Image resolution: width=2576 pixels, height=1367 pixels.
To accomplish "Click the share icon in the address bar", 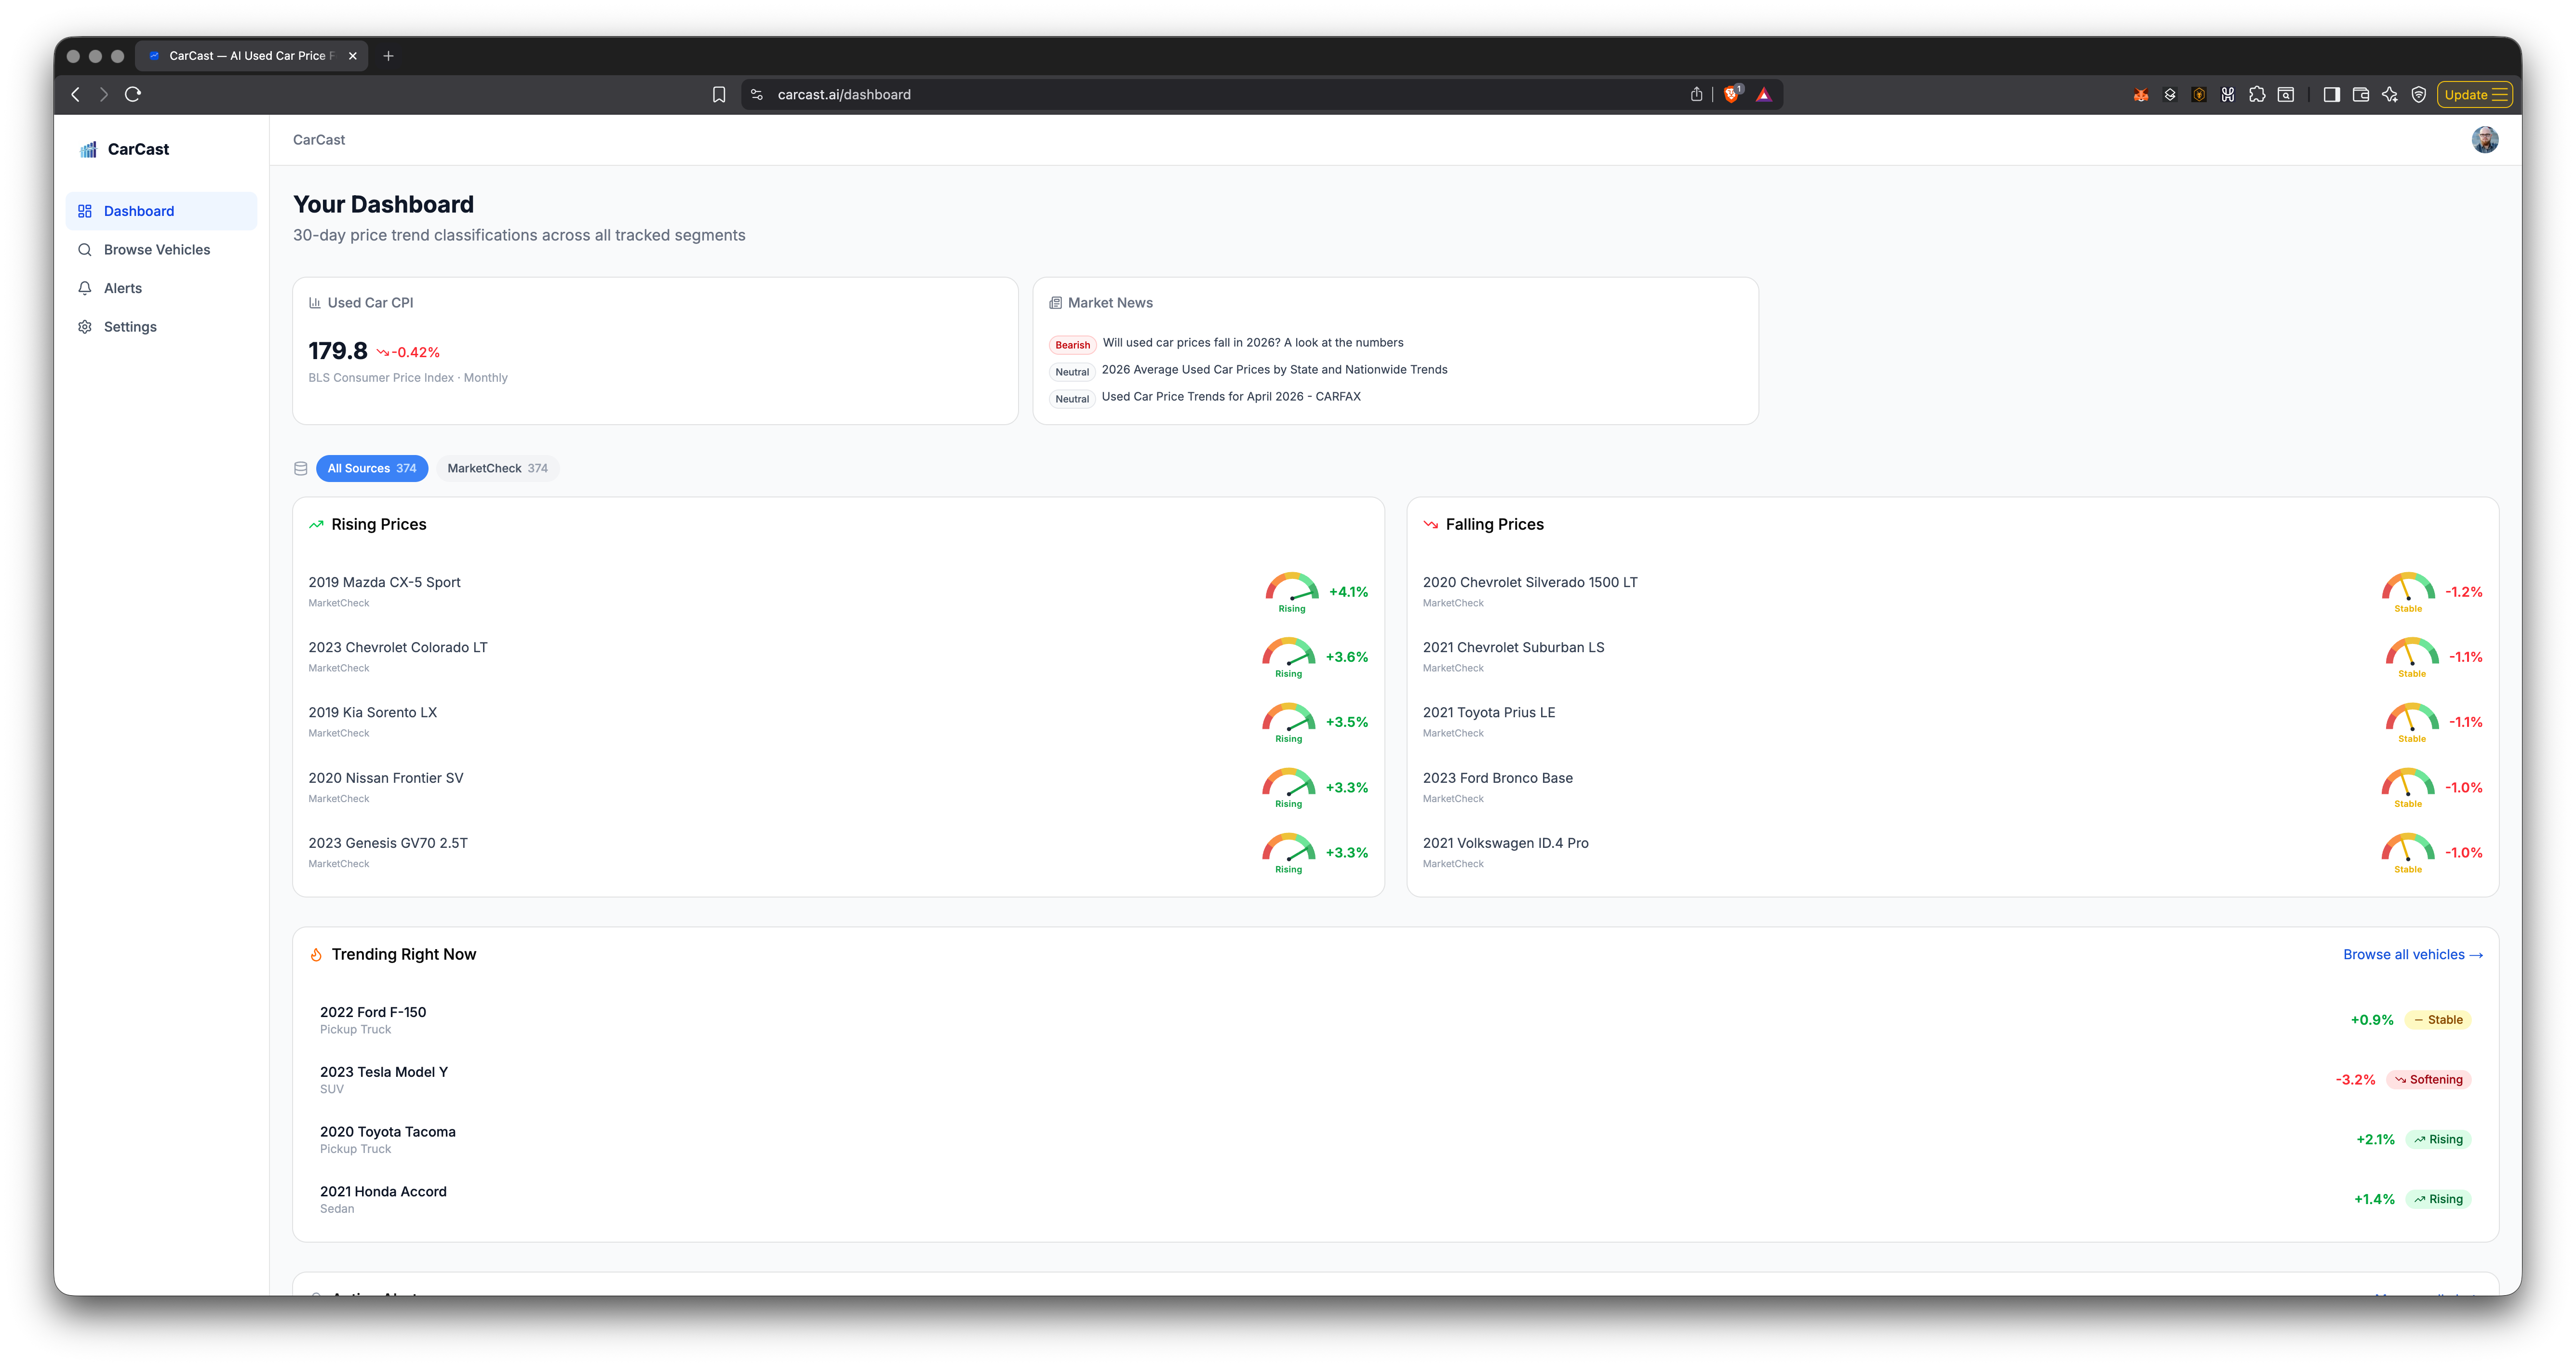I will 1696,94.
